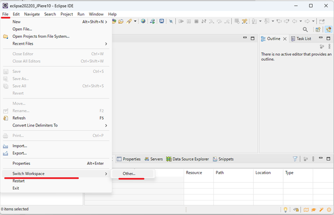Click Restart in the File menu
Image resolution: width=334 pixels, height=215 pixels.
pyautogui.click(x=18, y=181)
